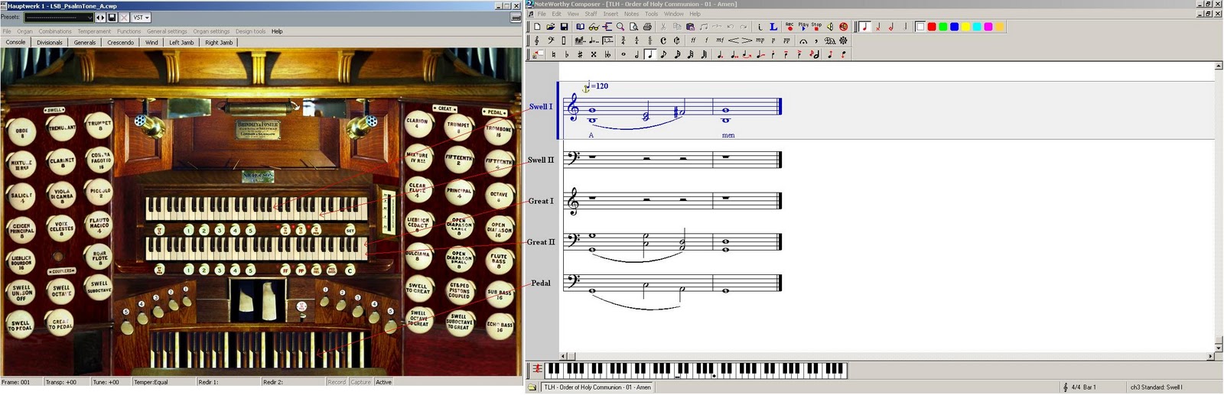Click the fortissimo ff dynamic icon
The height and width of the screenshot is (395, 1224).
693,40
